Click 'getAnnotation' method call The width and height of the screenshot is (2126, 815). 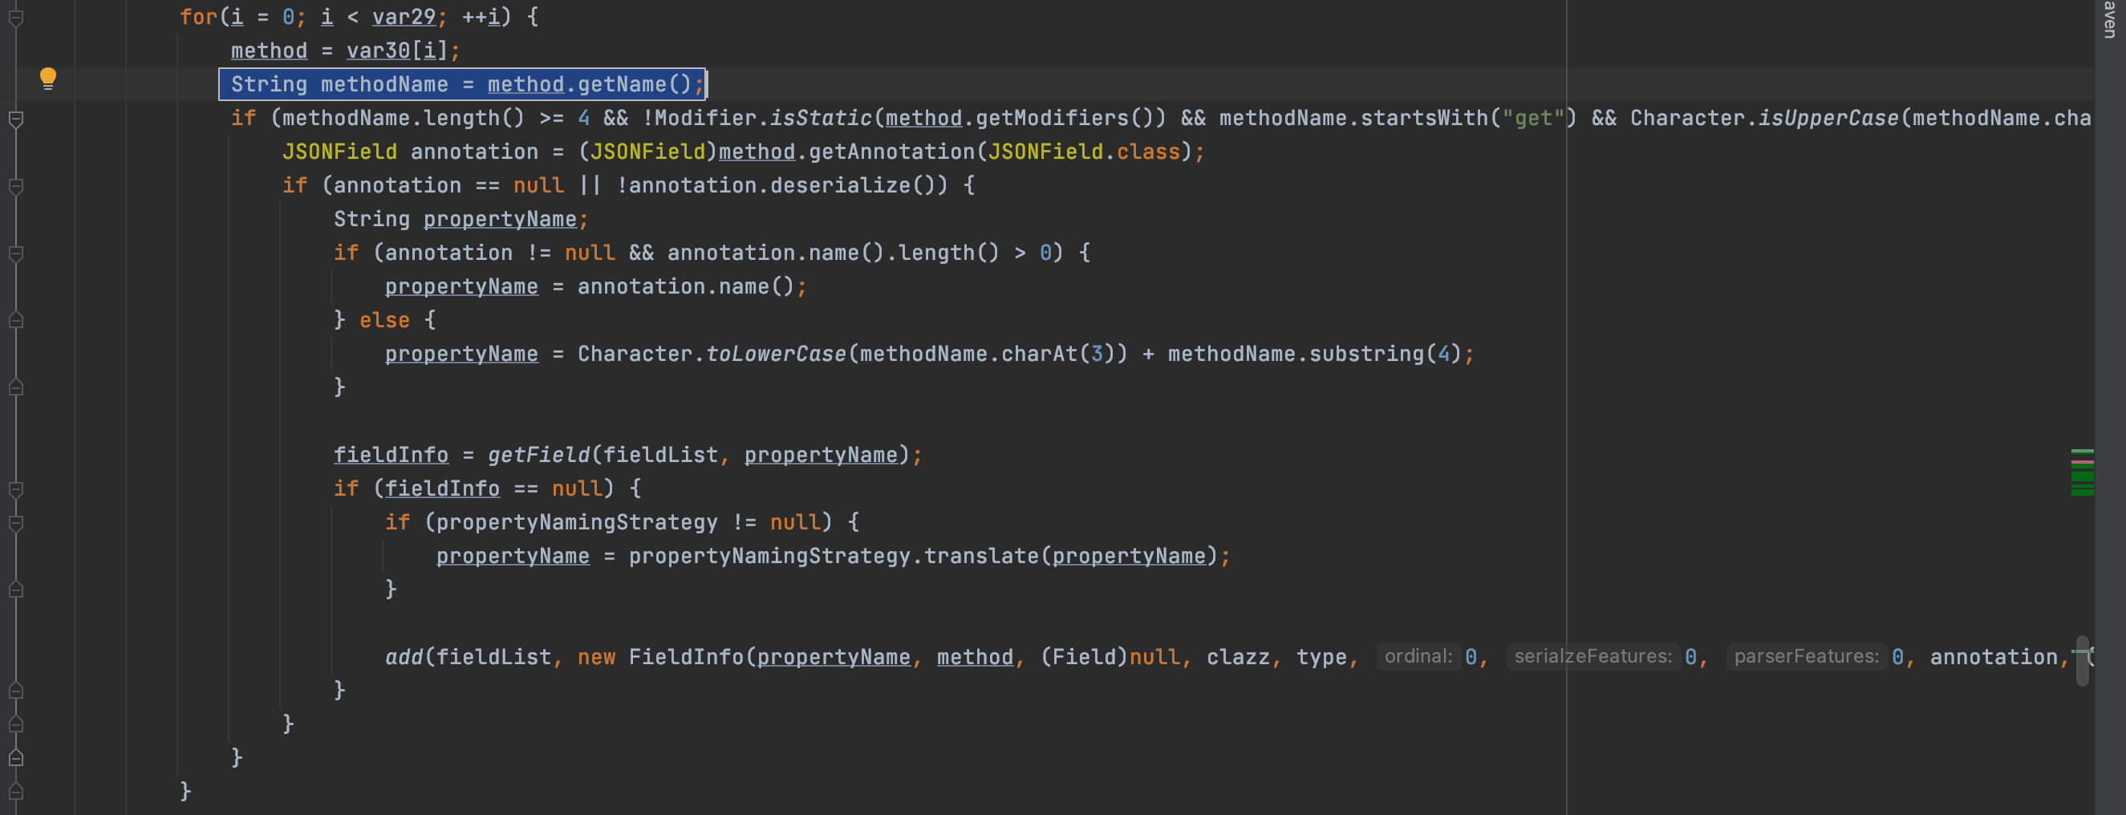point(891,152)
